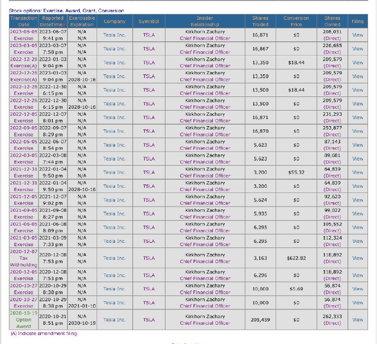Open the green 2020-10-19 transaction date link

24,313
